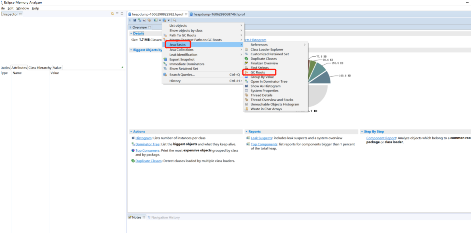Click the Open In Dominator Tree icon
The image size is (472, 233).
(x=247, y=81)
